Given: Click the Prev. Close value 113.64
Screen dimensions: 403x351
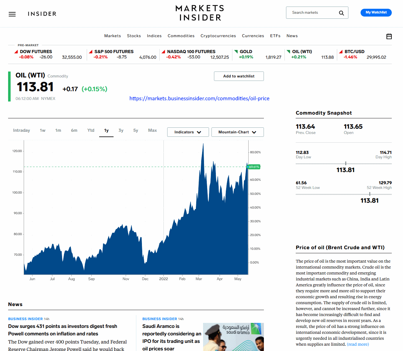Looking at the screenshot, I should click(x=305, y=126).
